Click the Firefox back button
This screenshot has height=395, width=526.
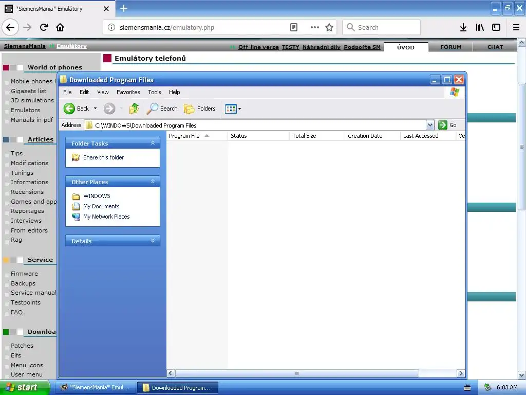pyautogui.click(x=10, y=27)
